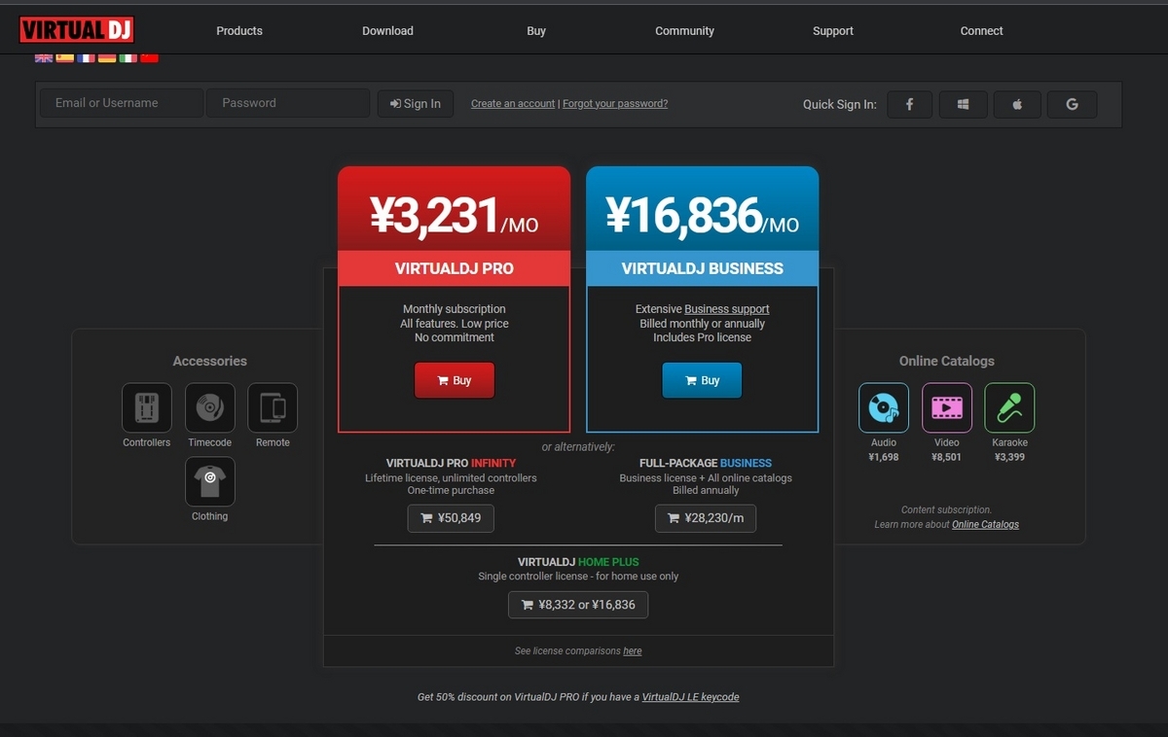Switch language via the German flag
Image resolution: width=1168 pixels, height=737 pixels.
coord(107,58)
